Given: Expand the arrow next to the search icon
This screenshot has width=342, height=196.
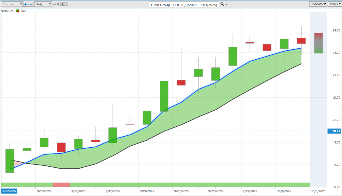Looking at the screenshot, I should point(227,4).
